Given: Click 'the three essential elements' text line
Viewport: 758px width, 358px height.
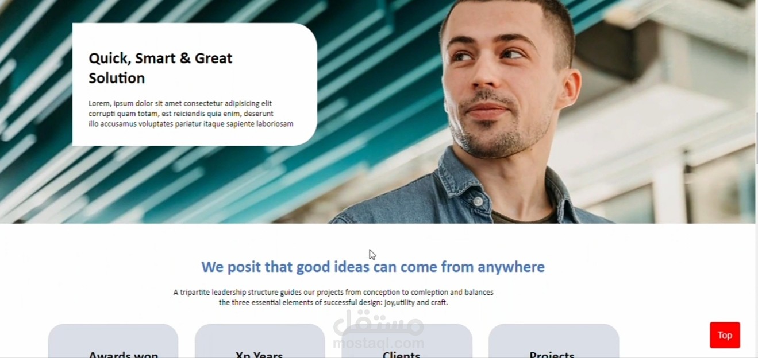Looking at the screenshot, I should [333, 302].
